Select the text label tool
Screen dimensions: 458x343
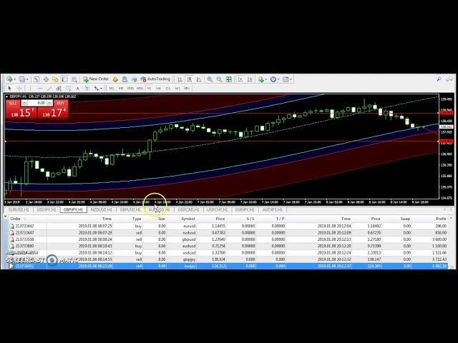pyautogui.click(x=77, y=89)
